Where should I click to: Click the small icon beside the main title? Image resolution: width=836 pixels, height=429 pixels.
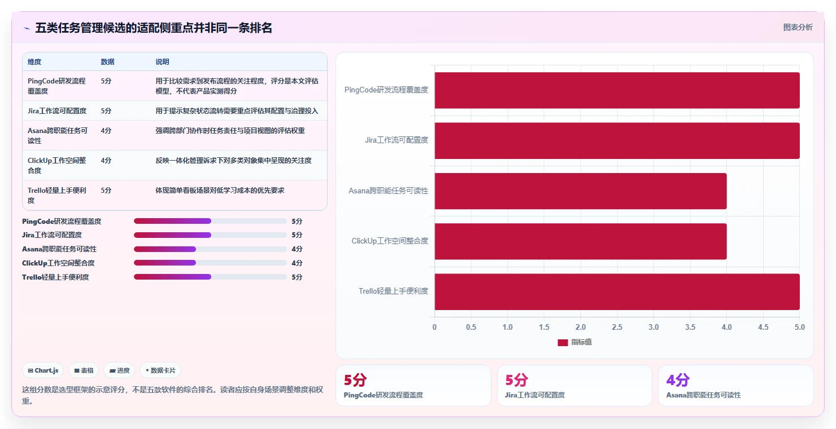pyautogui.click(x=27, y=28)
